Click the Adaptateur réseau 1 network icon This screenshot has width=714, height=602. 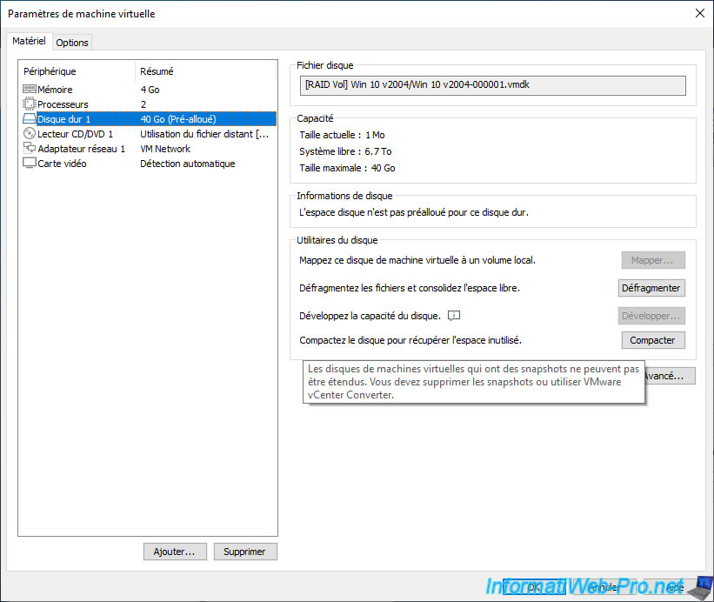click(30, 149)
